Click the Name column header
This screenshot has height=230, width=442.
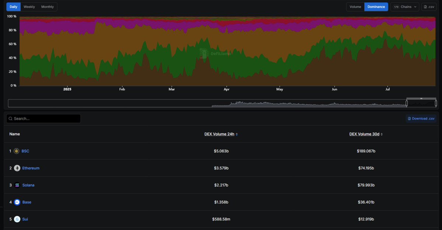(x=15, y=134)
